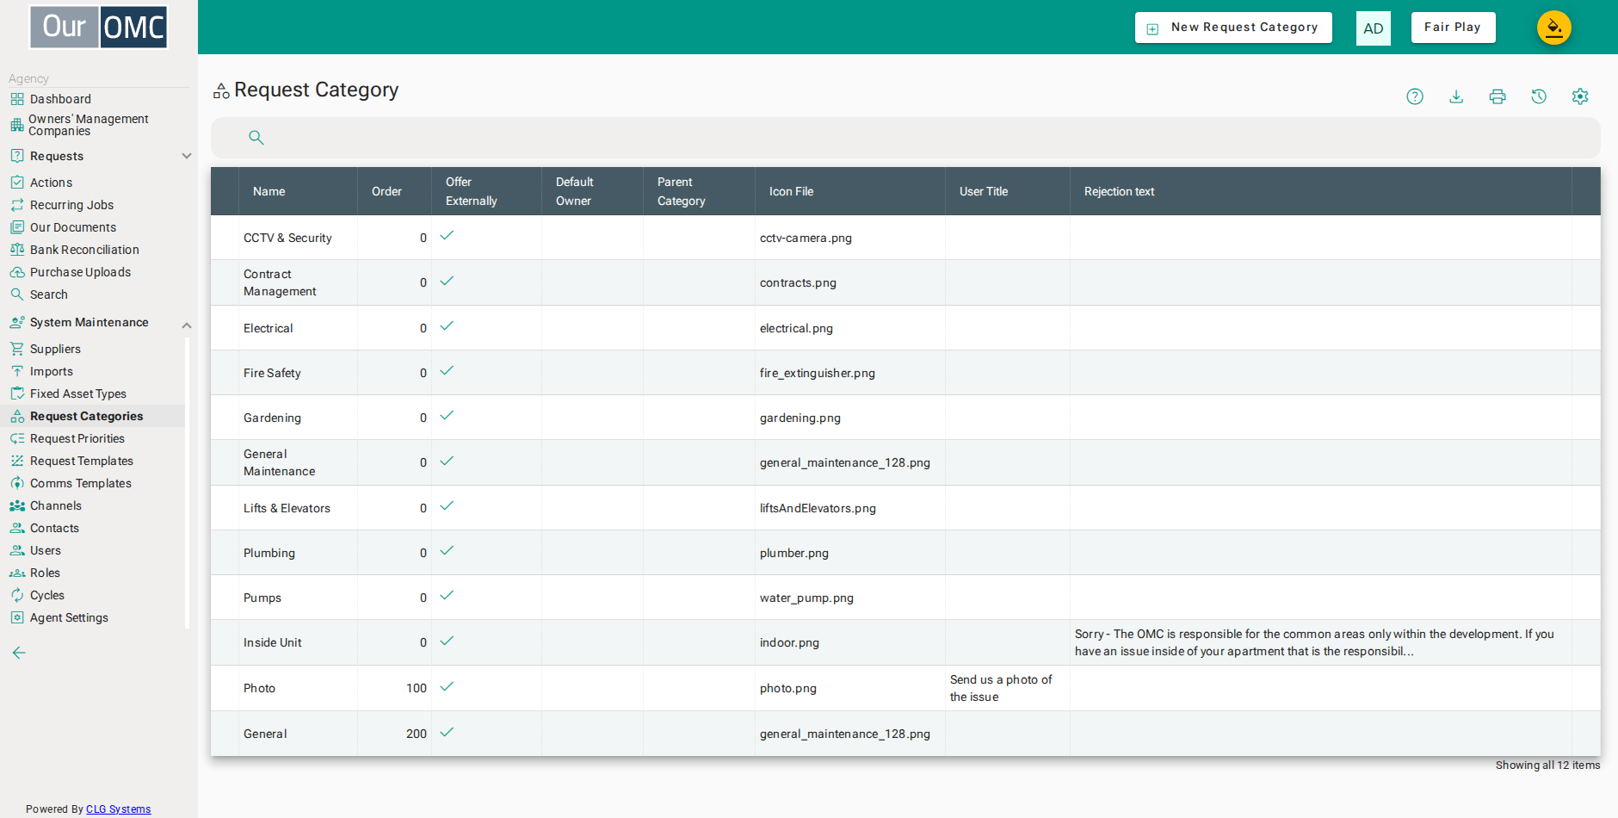This screenshot has width=1618, height=818.
Task: Download the request category list
Action: click(1456, 96)
